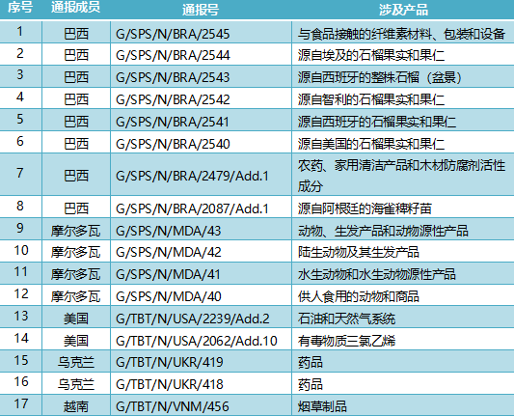The width and height of the screenshot is (514, 416).
Task: Click product 源自埃及的石榴果实和果仁
Action: coord(371,55)
